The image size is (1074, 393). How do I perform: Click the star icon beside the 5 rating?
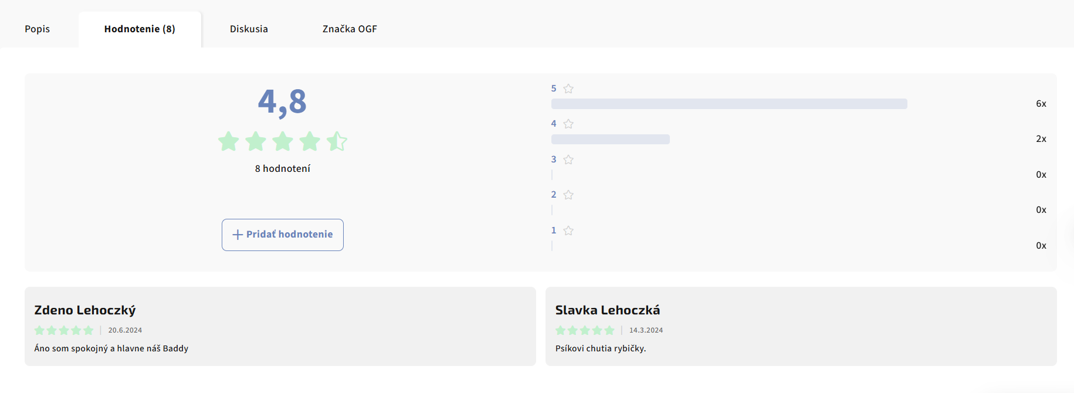[x=568, y=89]
